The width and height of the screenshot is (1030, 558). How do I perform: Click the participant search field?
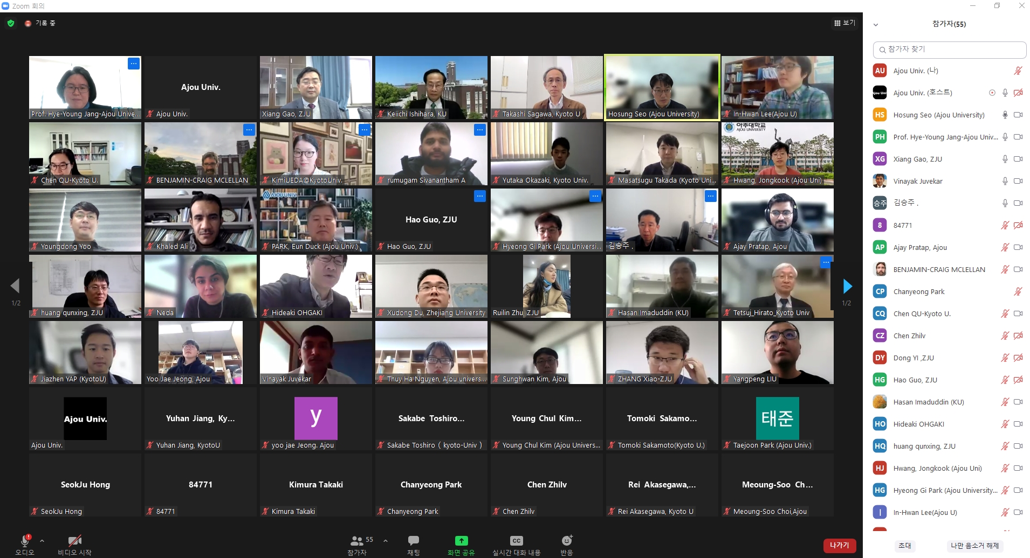(950, 50)
